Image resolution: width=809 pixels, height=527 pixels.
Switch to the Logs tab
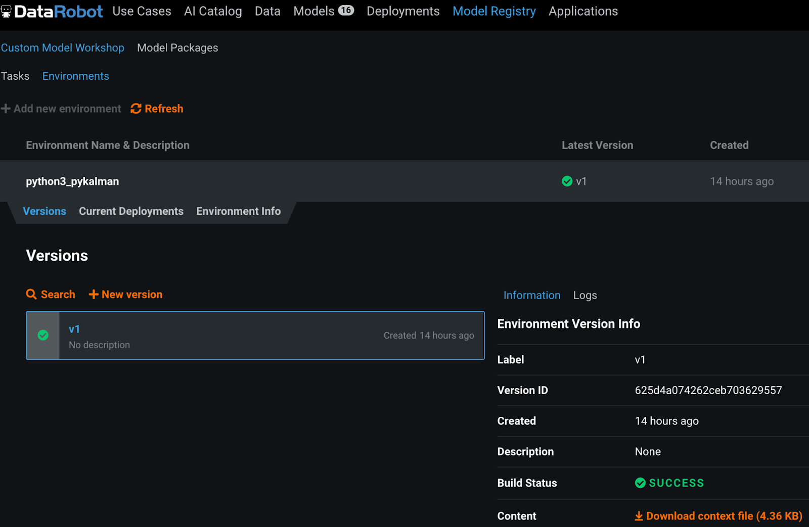[x=585, y=295]
